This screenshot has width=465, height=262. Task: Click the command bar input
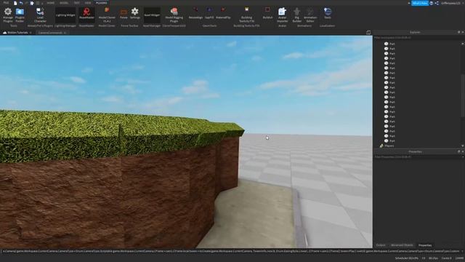pos(230,251)
